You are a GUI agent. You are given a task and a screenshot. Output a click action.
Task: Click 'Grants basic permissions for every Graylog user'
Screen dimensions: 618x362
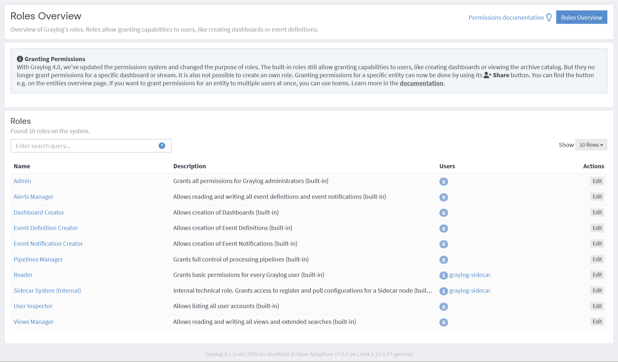pyautogui.click(x=248, y=275)
